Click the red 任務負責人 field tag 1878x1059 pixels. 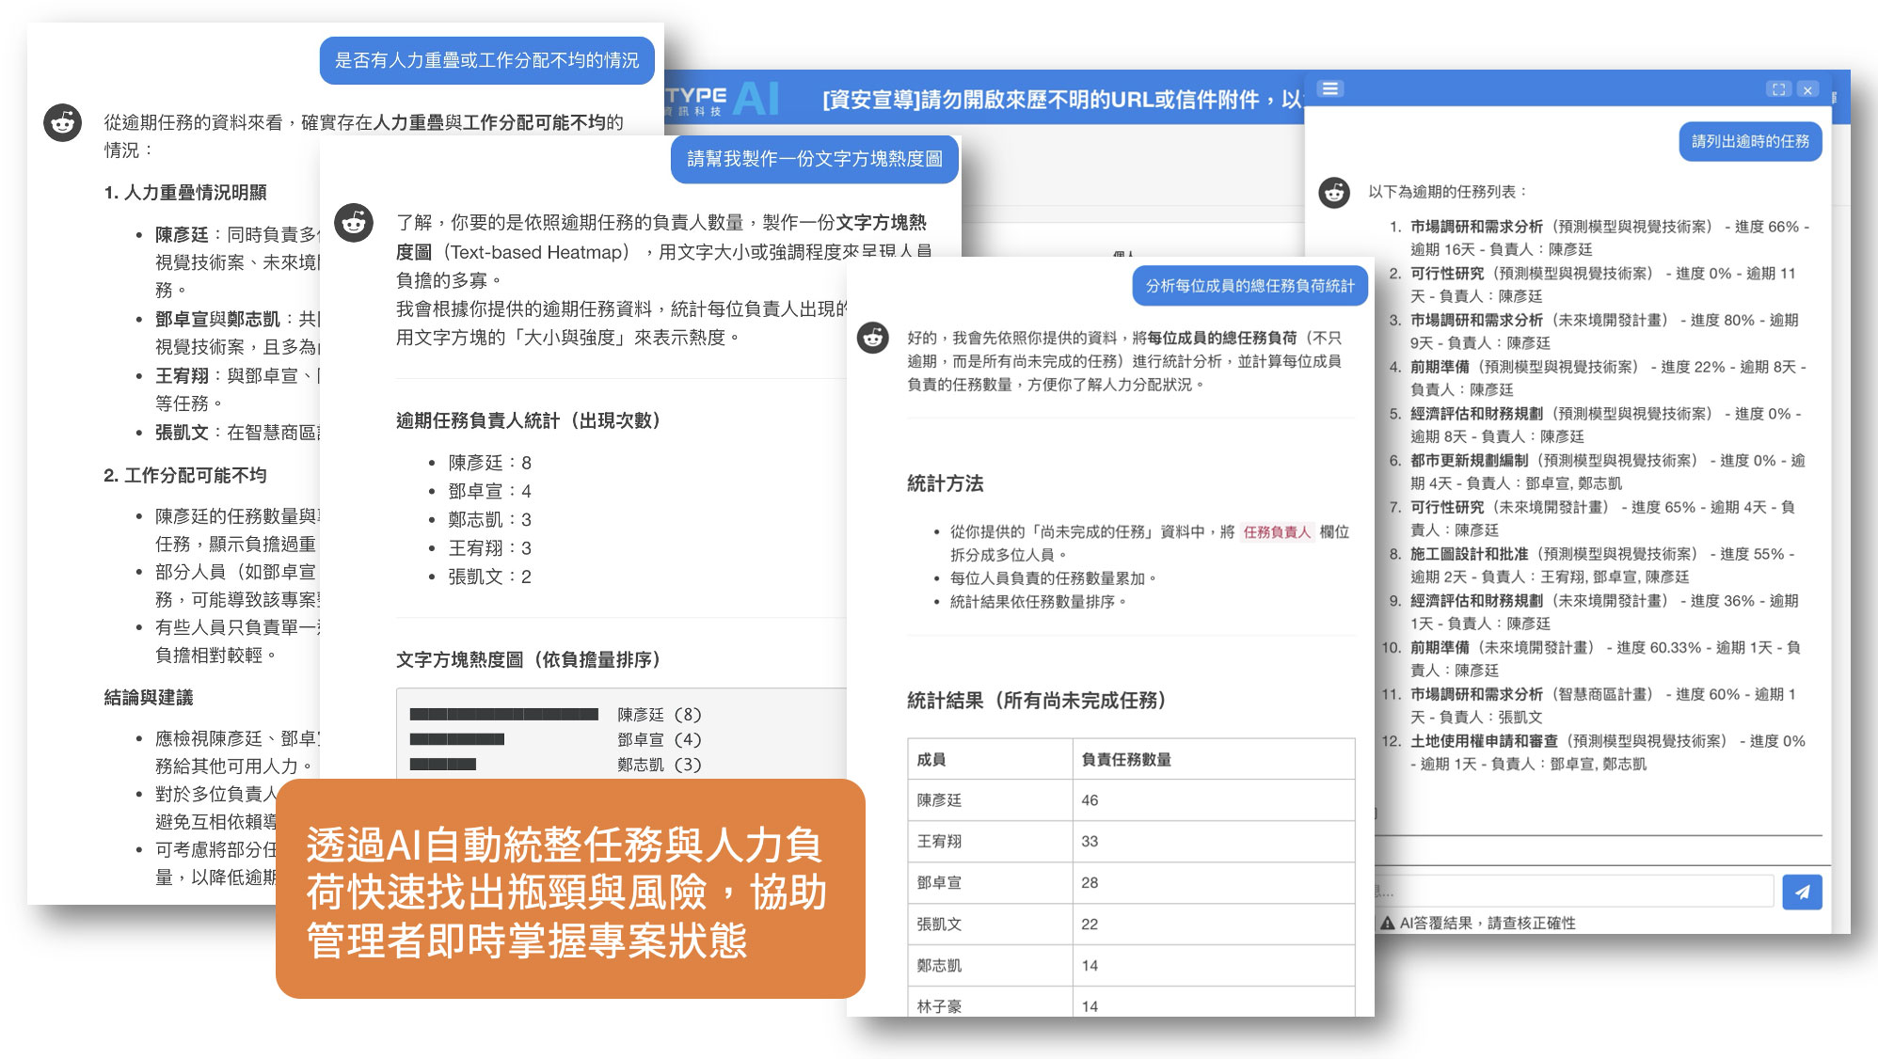pyautogui.click(x=1276, y=531)
